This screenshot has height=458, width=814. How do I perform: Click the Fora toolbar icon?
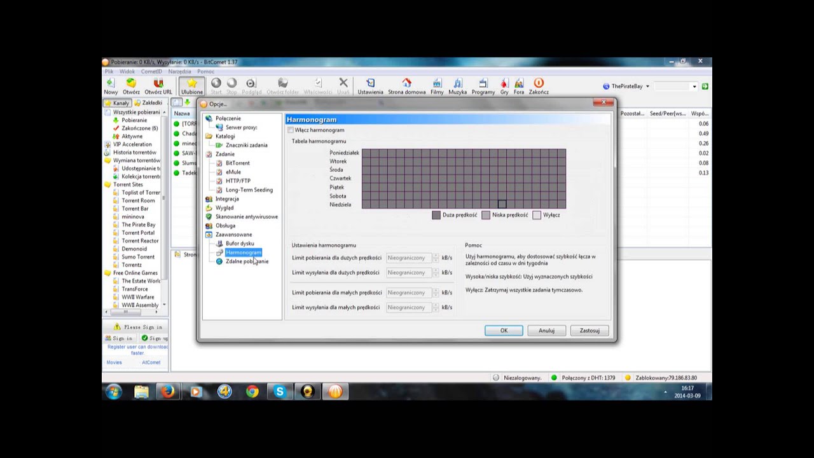pyautogui.click(x=519, y=87)
